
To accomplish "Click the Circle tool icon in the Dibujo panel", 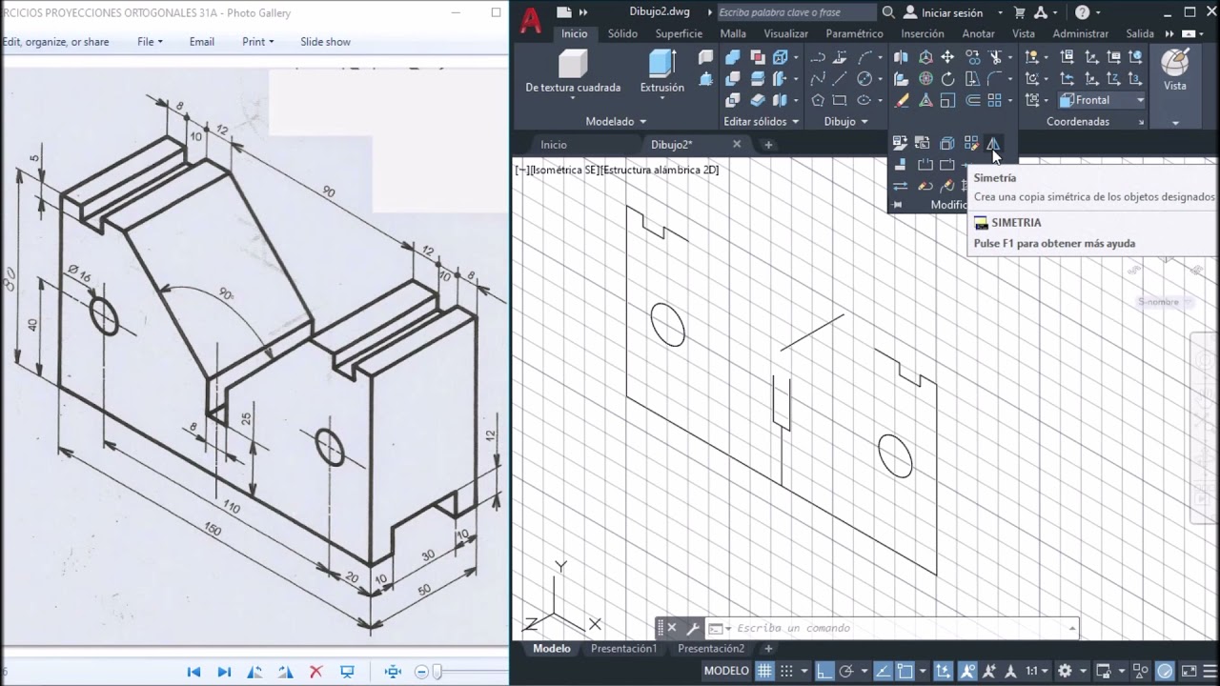I will tap(864, 79).
